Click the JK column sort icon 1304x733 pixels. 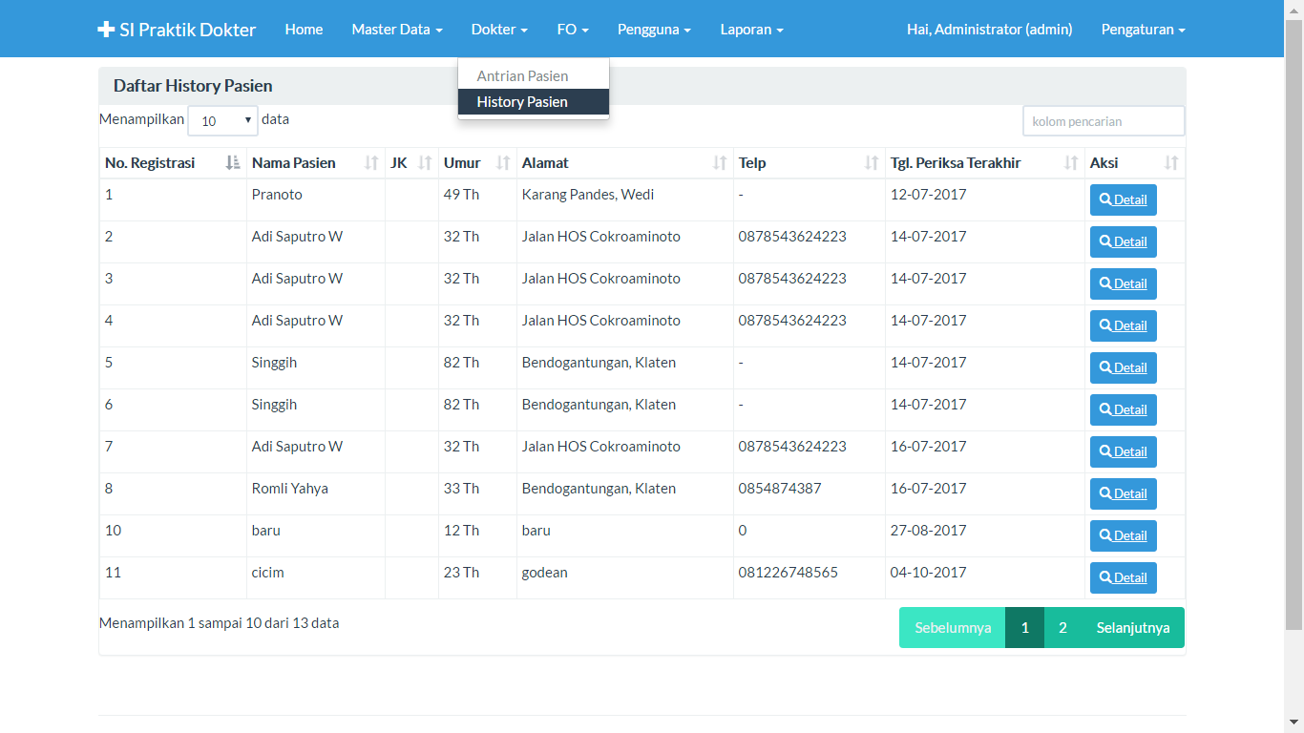coord(425,163)
